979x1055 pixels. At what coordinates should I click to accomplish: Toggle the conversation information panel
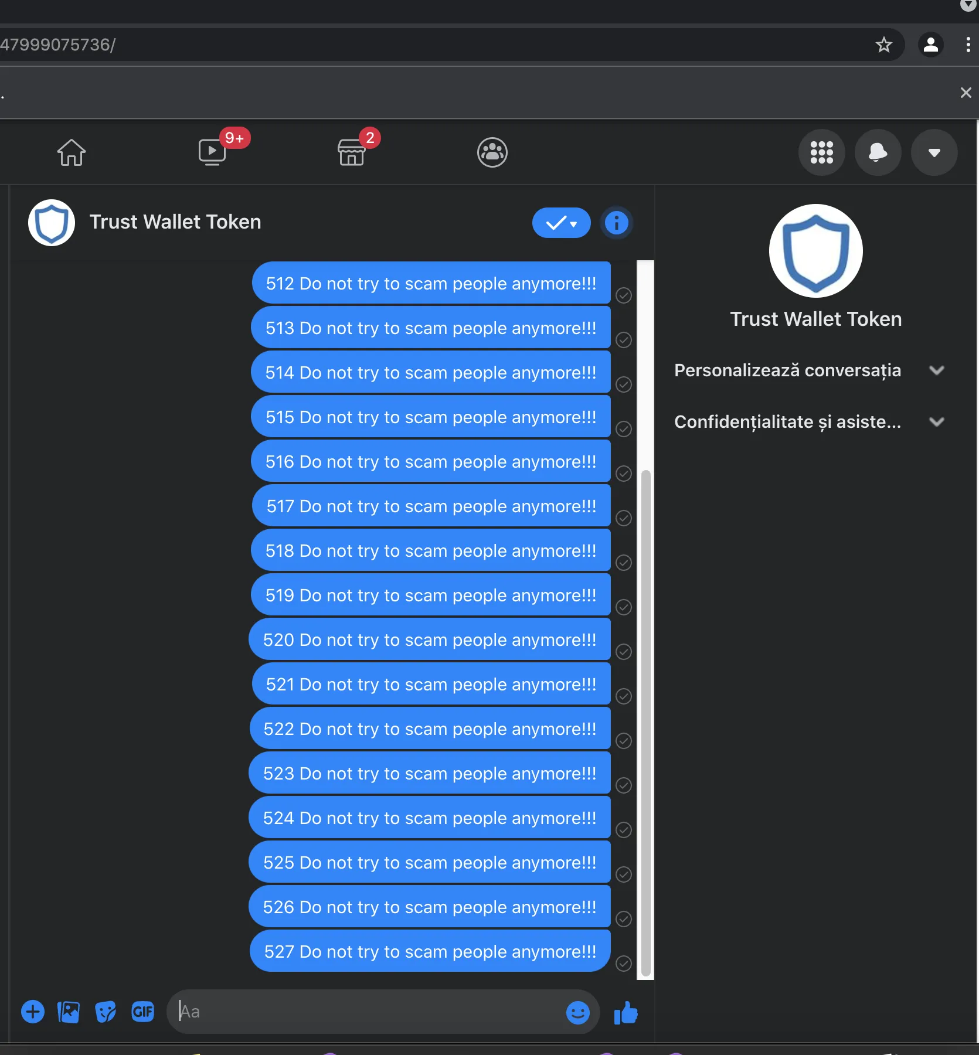[x=617, y=223]
